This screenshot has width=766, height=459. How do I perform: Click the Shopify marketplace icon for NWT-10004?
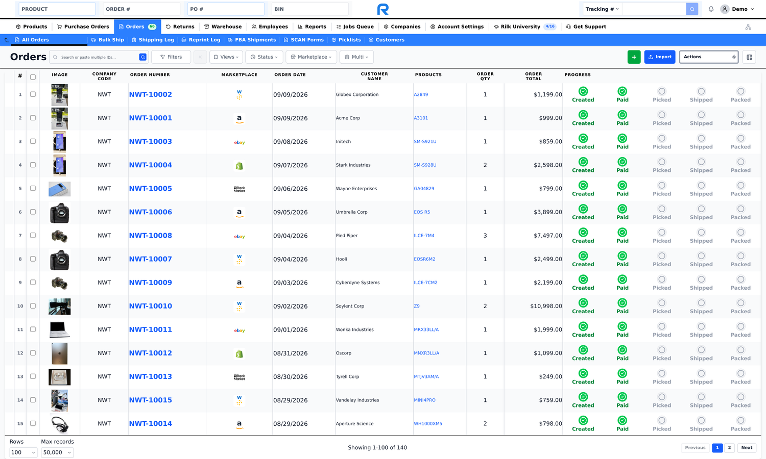(239, 165)
